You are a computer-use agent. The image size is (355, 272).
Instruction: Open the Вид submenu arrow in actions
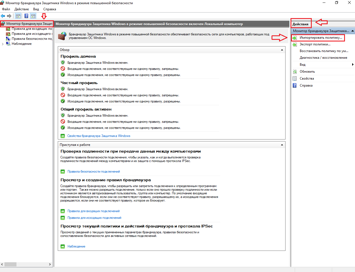pos(353,65)
